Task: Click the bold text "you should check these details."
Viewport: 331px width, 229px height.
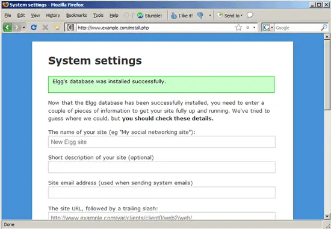Action: click(168, 119)
